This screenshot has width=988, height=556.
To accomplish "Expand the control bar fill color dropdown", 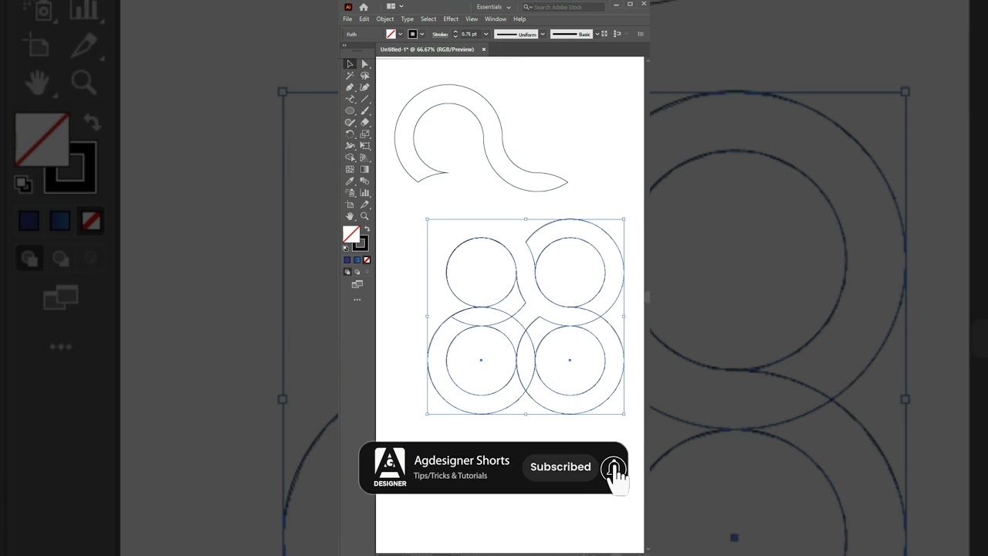I will click(x=400, y=34).
